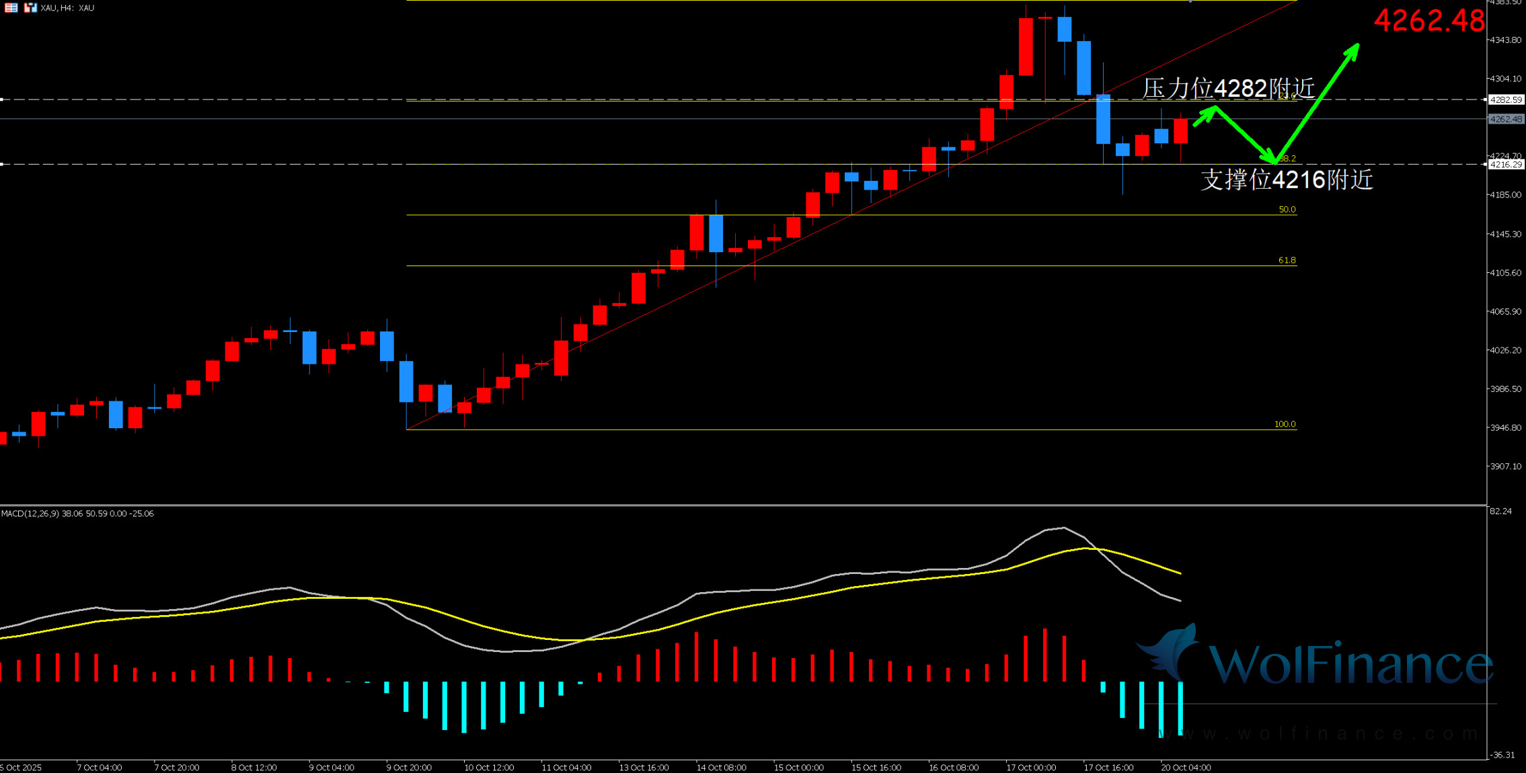
Task: Select the 支撑位4216附近 text annotation
Action: click(1287, 179)
